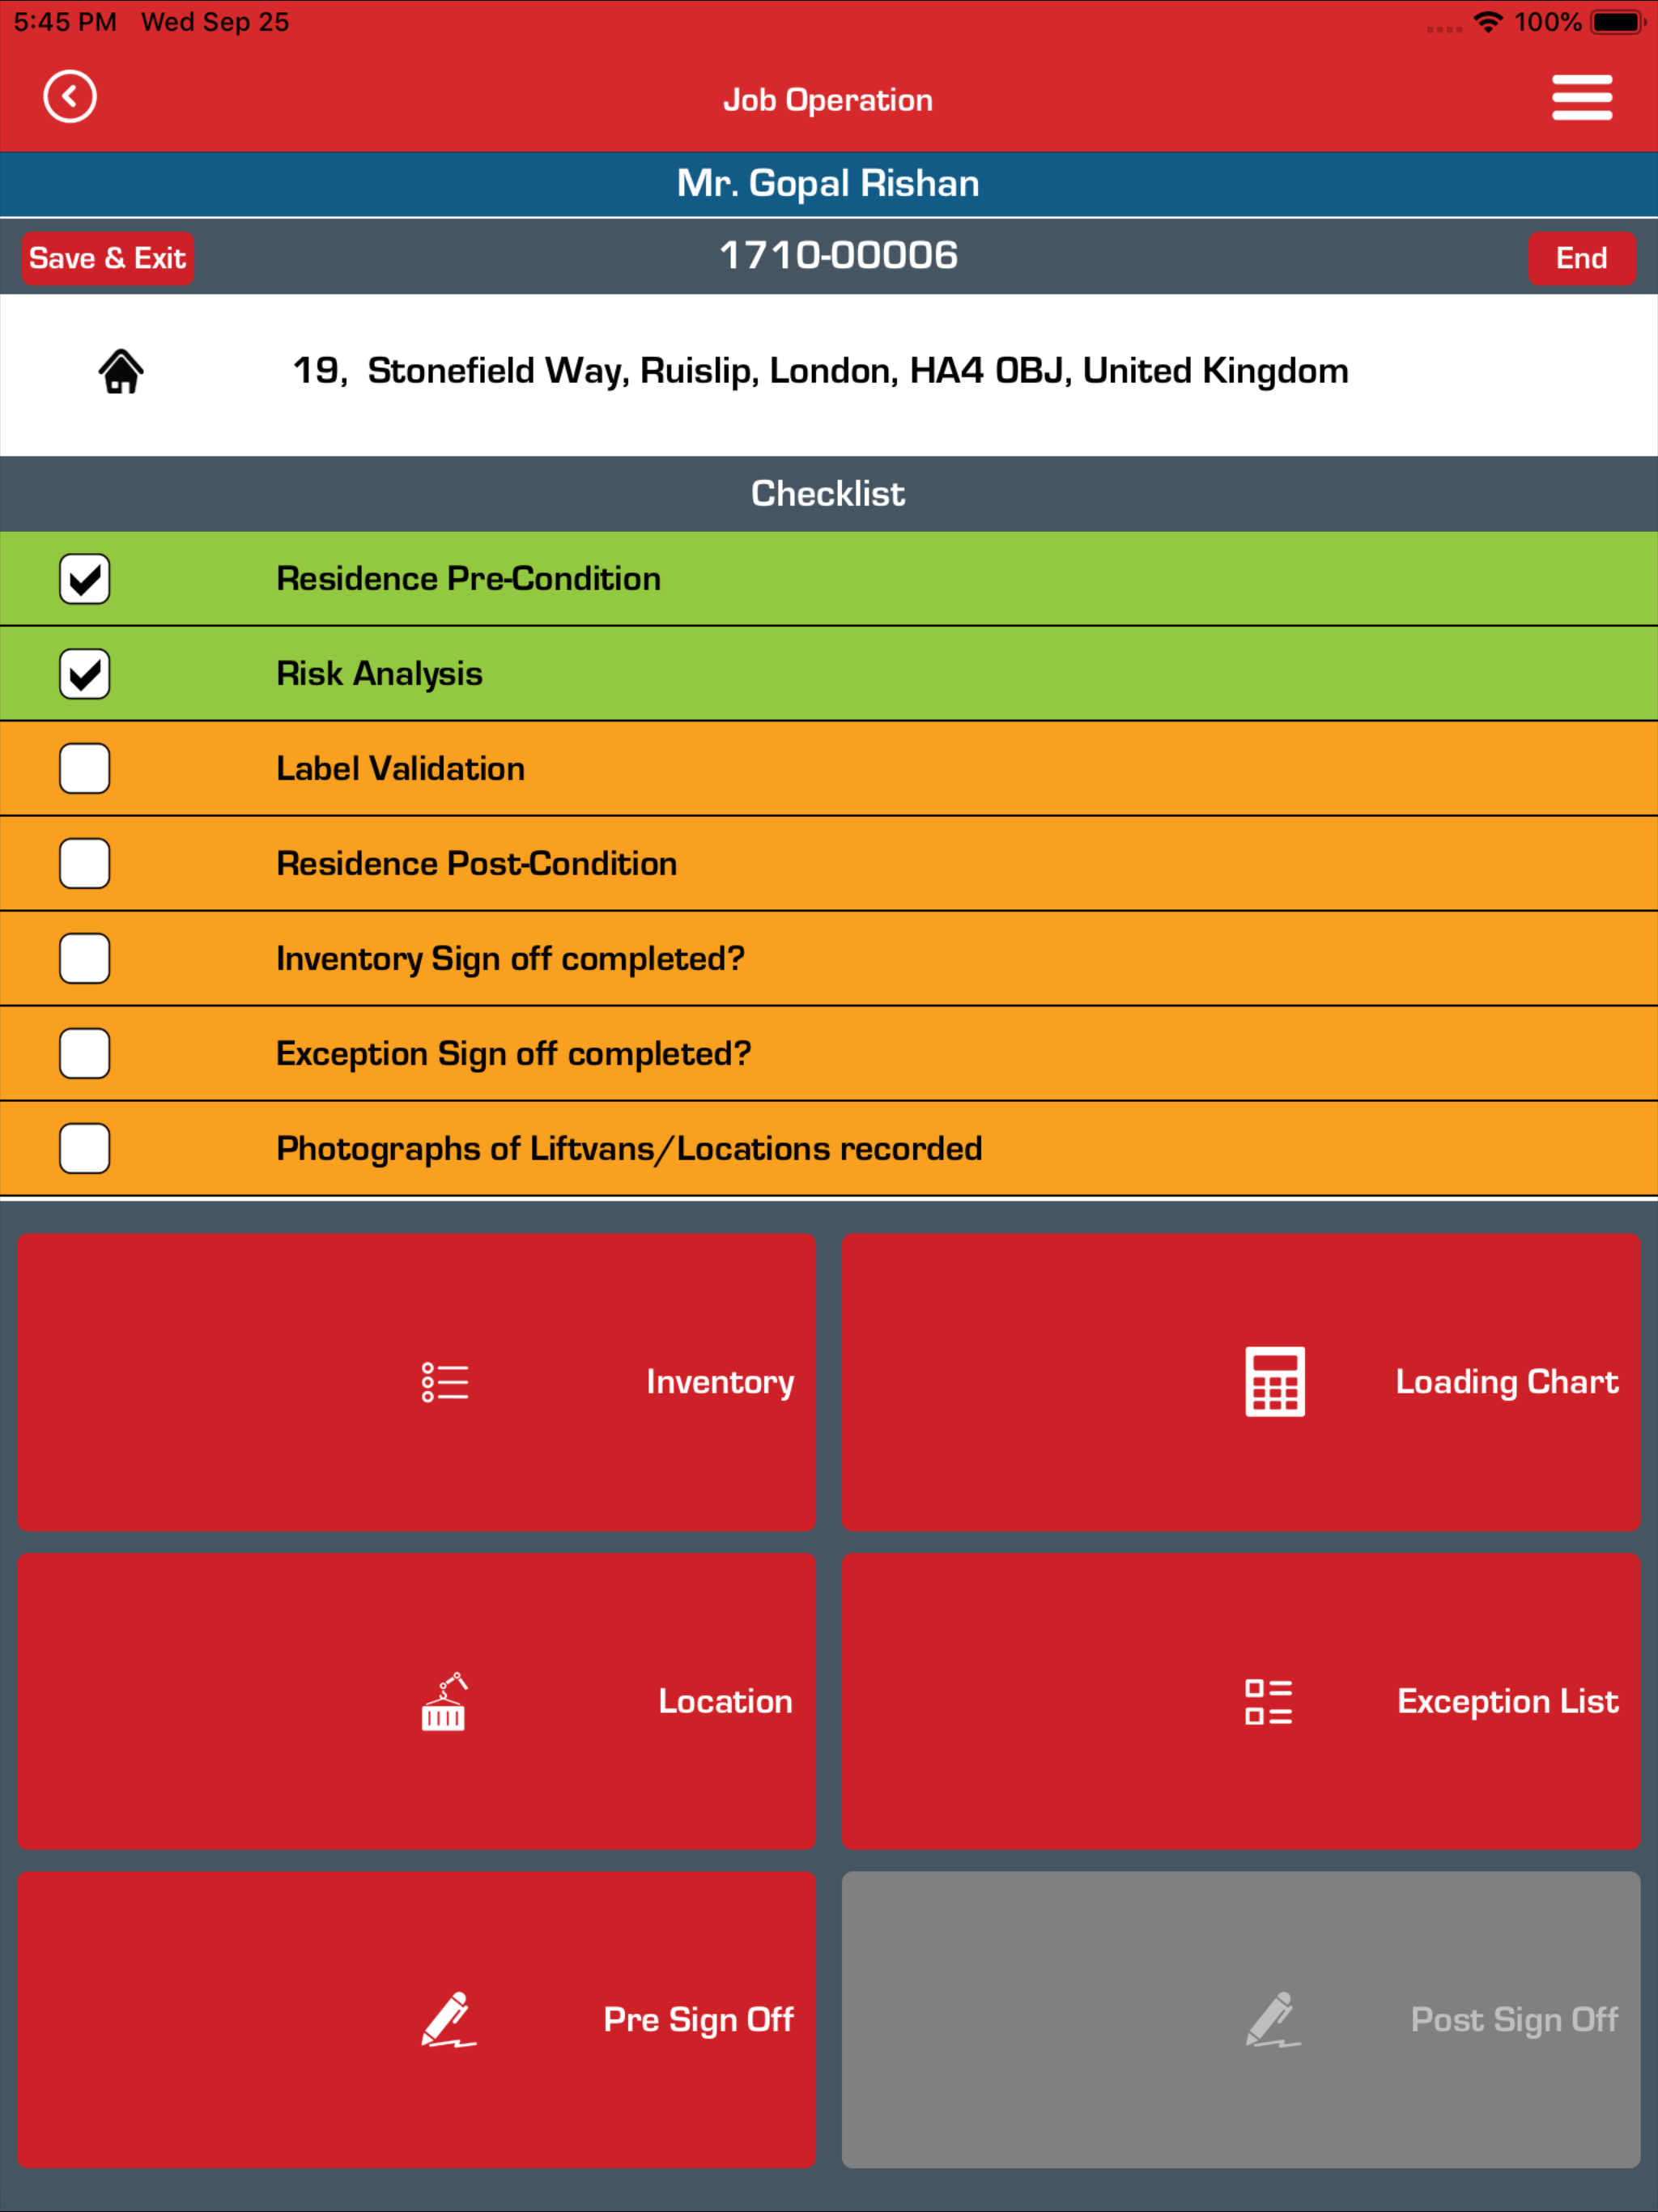
Task: Uncheck Risk Analysis checkbox
Action: click(85, 674)
